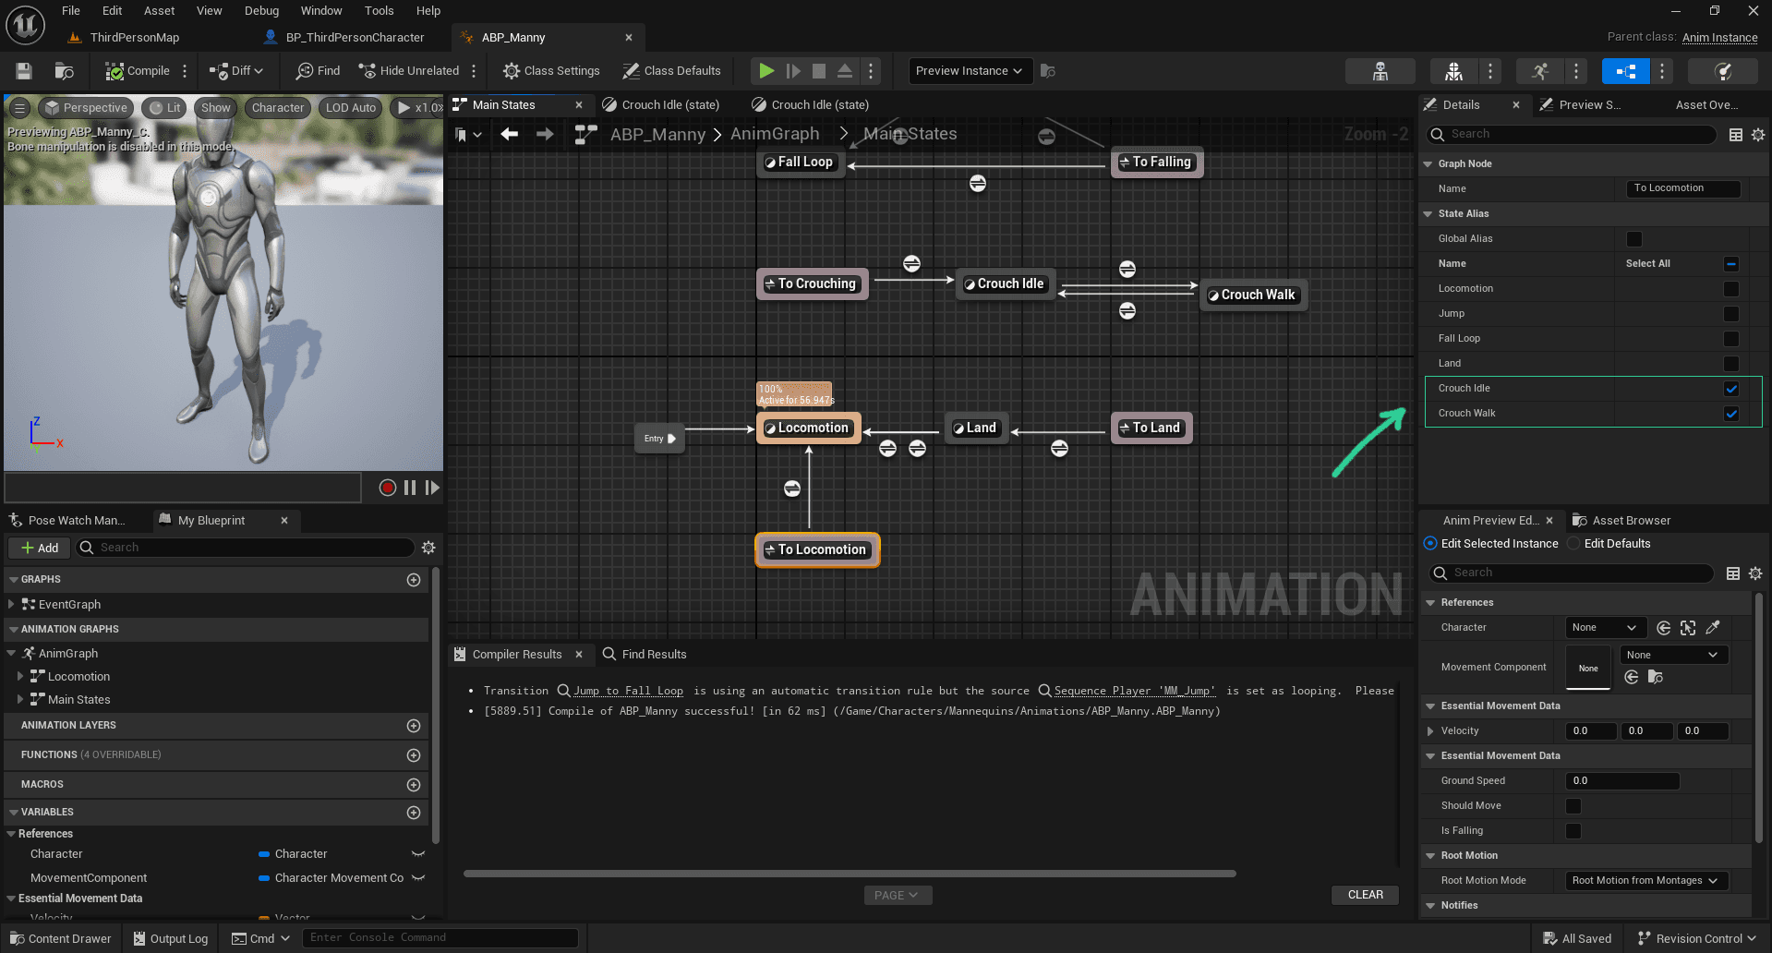
Task: Open the Diff dropdown
Action: pyautogui.click(x=236, y=71)
